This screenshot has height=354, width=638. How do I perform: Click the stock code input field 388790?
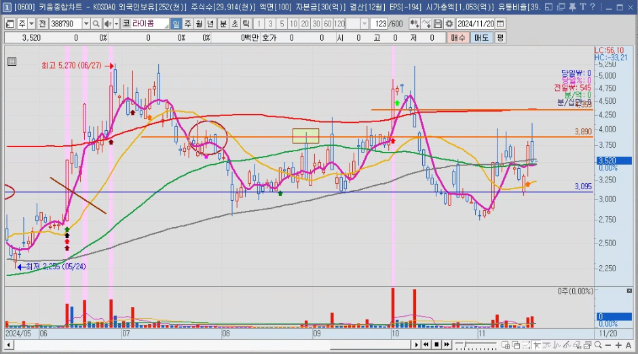tap(65, 24)
